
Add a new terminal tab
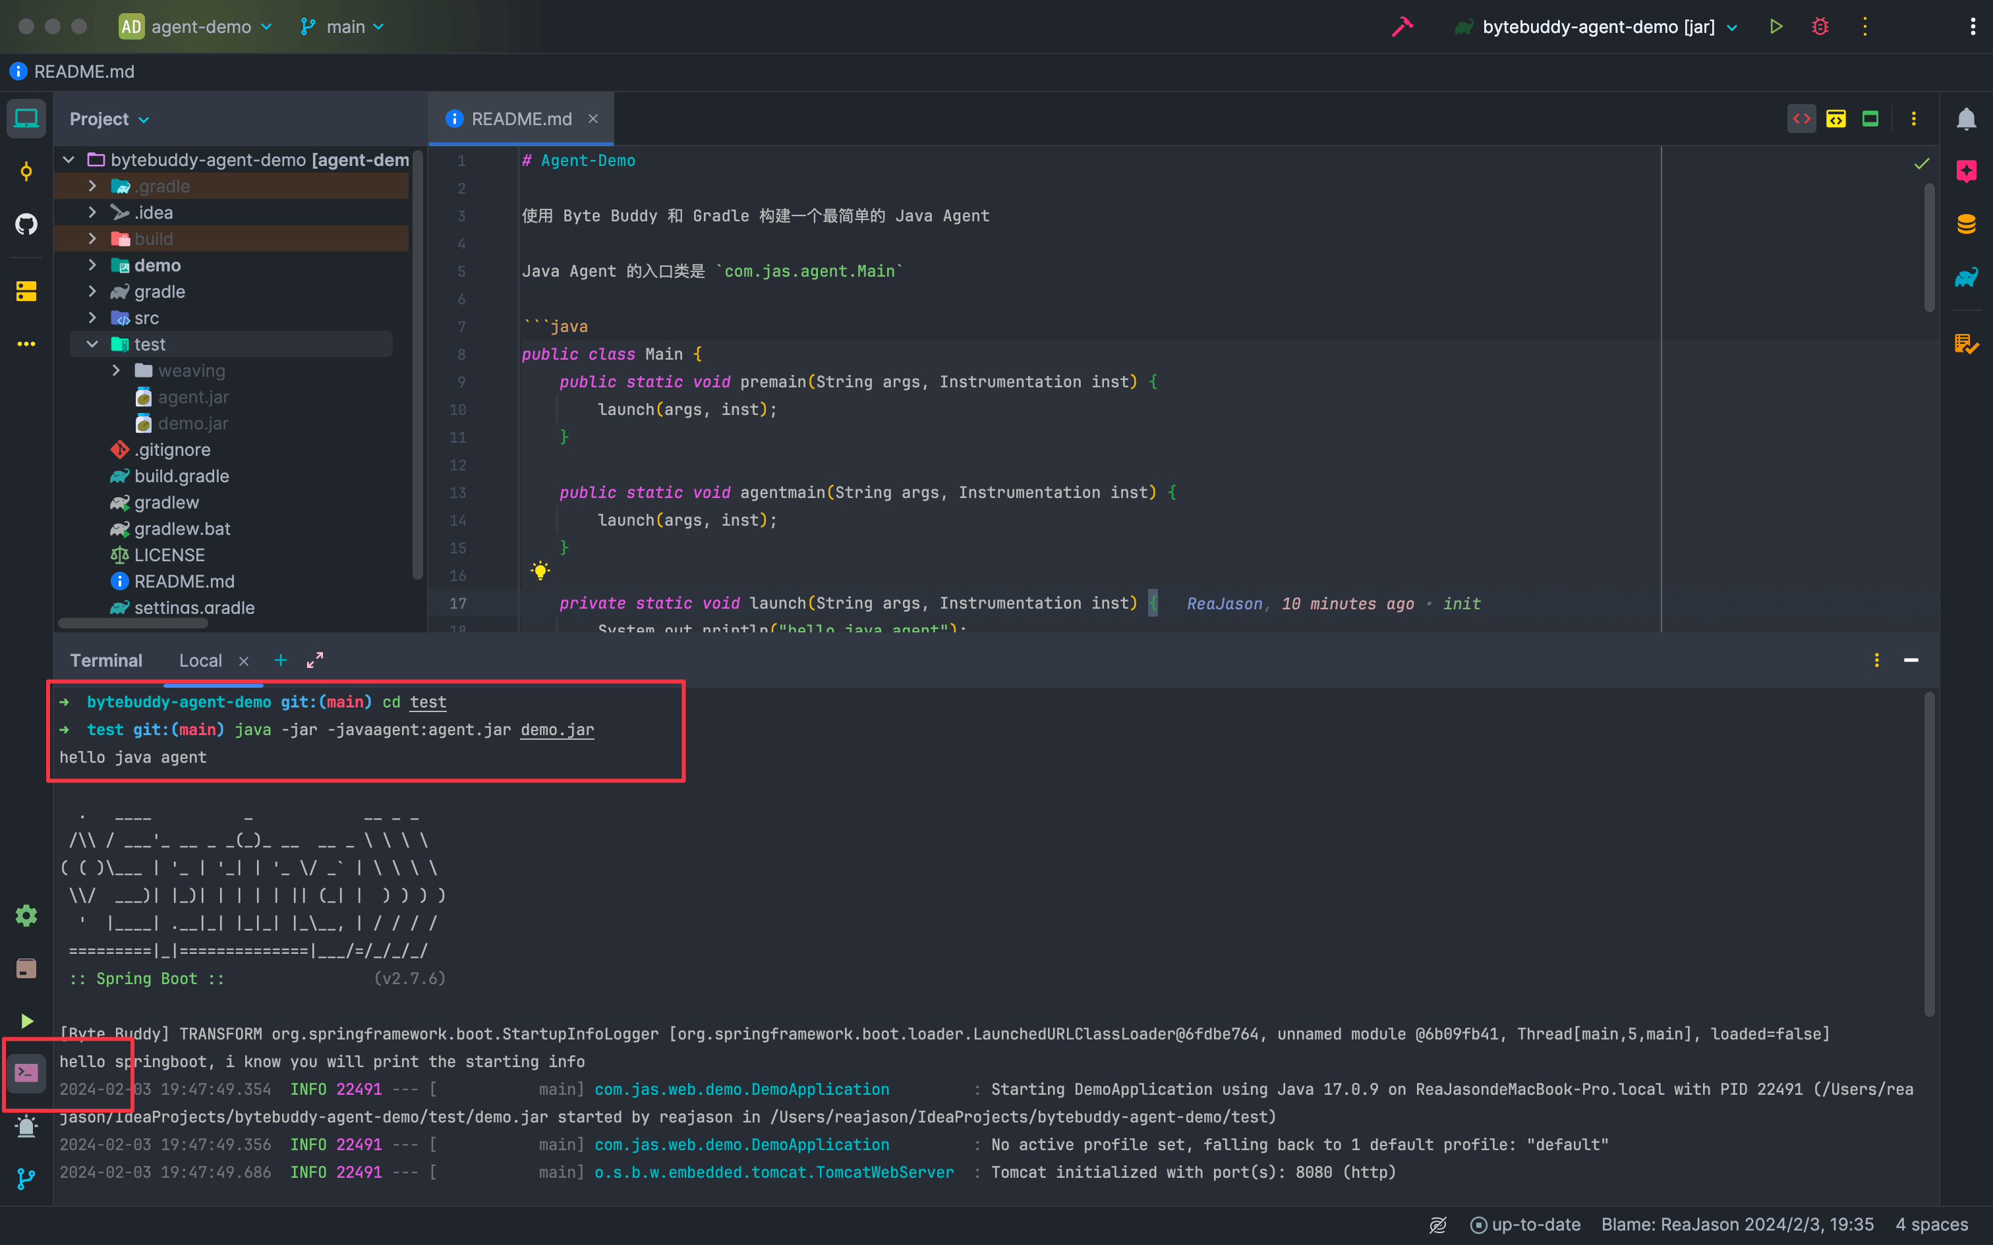click(281, 660)
